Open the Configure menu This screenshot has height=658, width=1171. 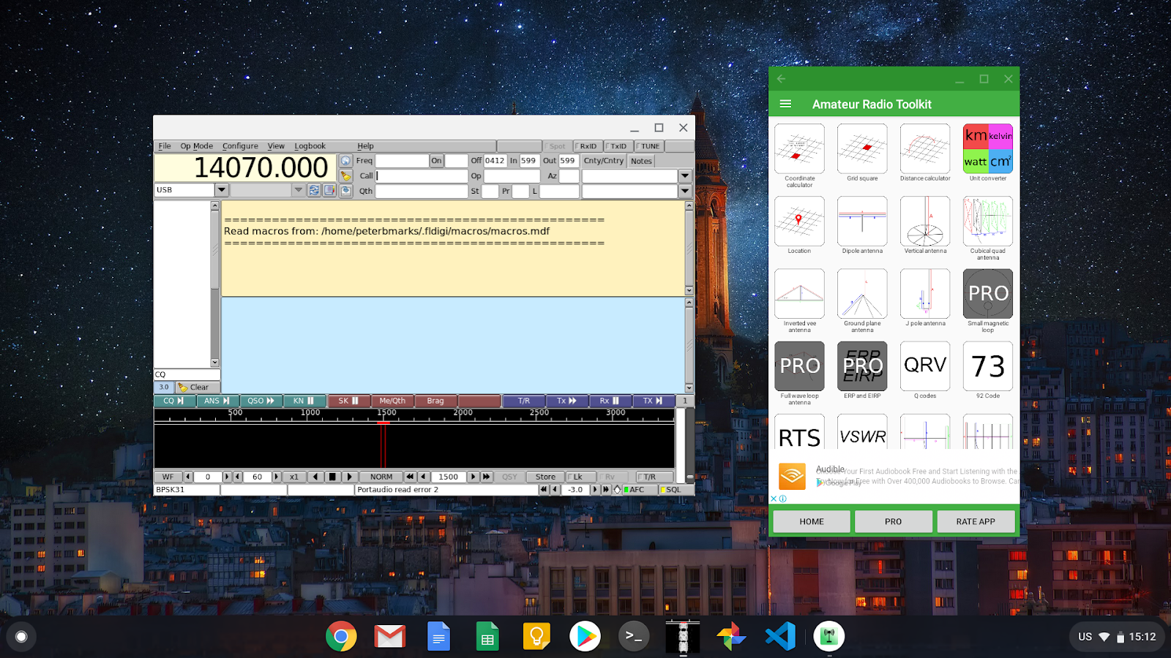click(240, 145)
